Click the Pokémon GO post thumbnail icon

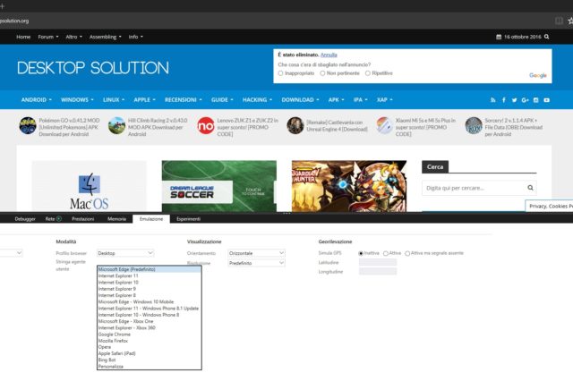tap(28, 125)
